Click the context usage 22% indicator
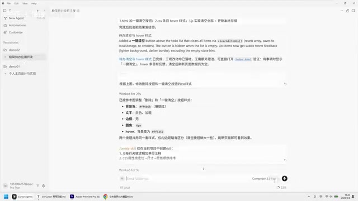The height and width of the screenshot is (201, 358). point(281,188)
